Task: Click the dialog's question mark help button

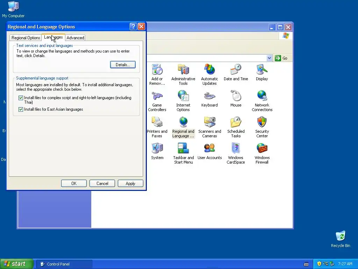Action: [133, 27]
